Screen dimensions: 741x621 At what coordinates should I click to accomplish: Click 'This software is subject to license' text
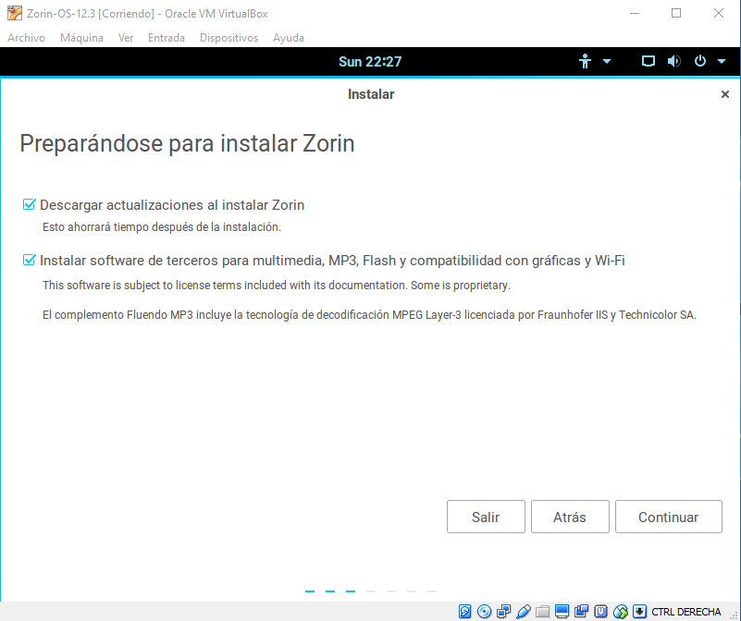[277, 286]
